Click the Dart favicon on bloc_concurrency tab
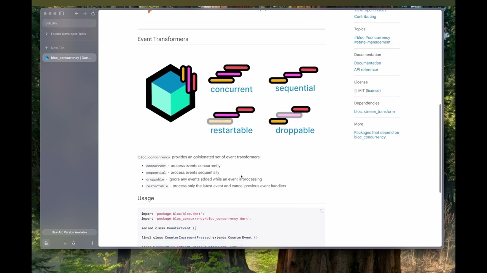Image resolution: width=487 pixels, height=273 pixels. click(47, 58)
